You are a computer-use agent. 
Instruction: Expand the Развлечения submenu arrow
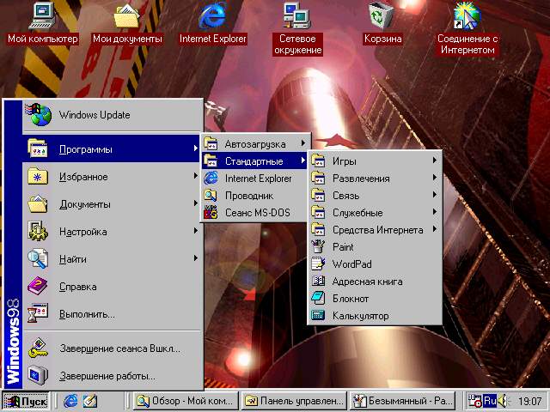click(435, 178)
